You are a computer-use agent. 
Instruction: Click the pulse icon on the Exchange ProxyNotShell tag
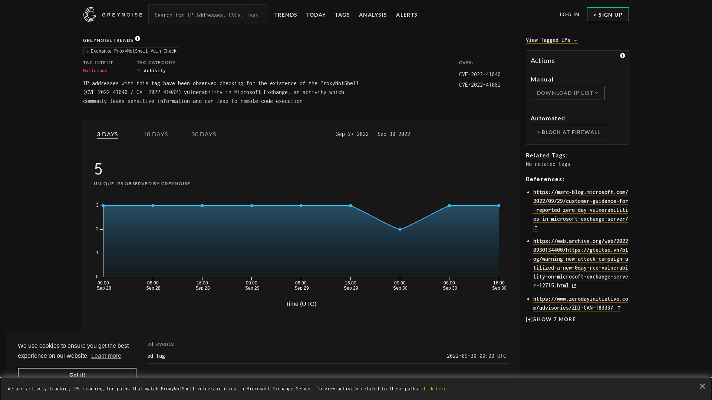pos(88,51)
